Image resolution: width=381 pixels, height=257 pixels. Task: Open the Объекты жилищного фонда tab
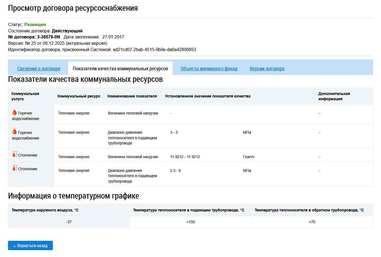coord(209,68)
